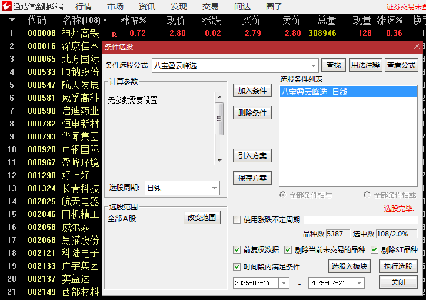
Task: Open the 问达 menu
Action: 242,6
